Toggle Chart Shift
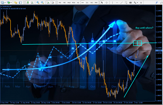The width and height of the screenshot is (163, 105). (x=53, y=3)
